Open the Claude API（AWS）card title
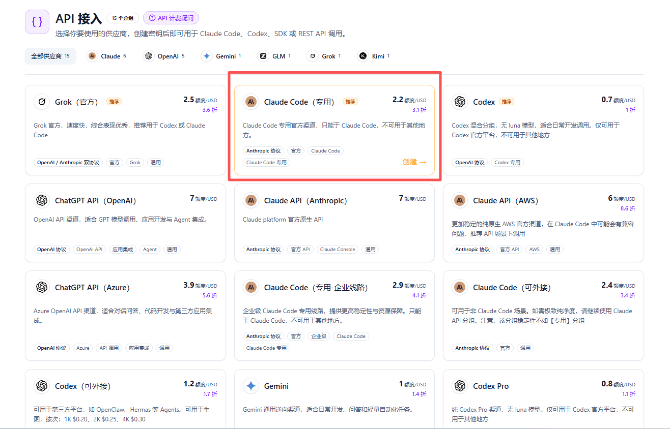Screen dimensions: 670x429 (x=506, y=201)
